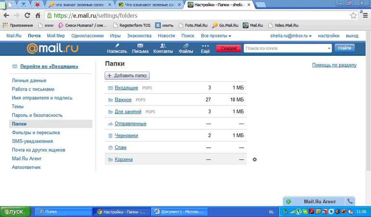Click inside the Поиск по почте field

pos(284,48)
